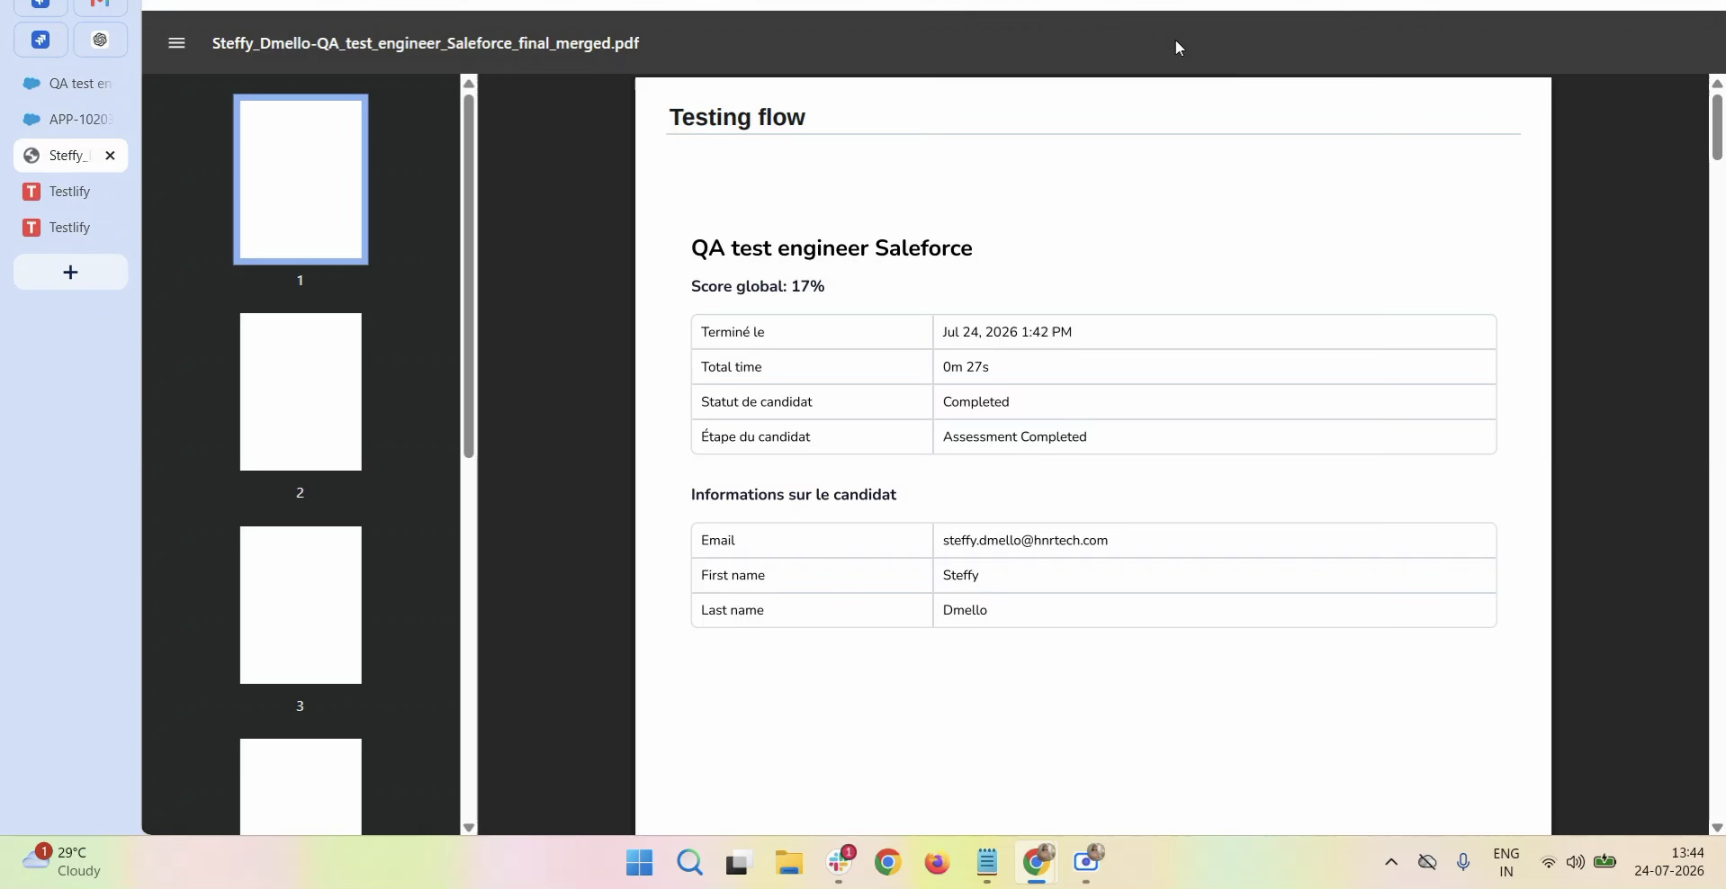
Task: Open the ENG IN language switcher
Action: point(1506,863)
